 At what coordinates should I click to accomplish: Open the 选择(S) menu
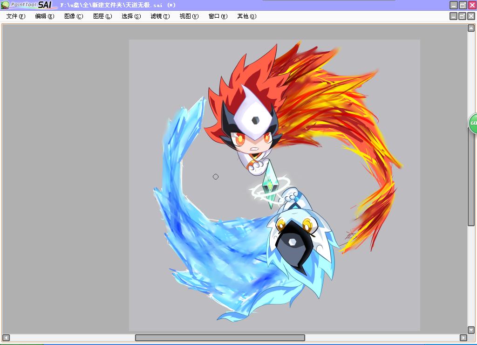pos(131,16)
